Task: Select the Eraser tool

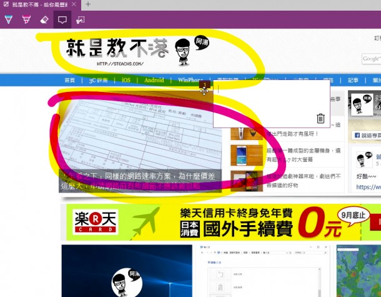Action: [44, 19]
